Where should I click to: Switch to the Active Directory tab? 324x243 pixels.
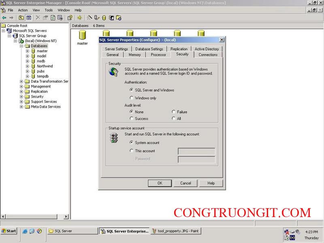point(207,49)
